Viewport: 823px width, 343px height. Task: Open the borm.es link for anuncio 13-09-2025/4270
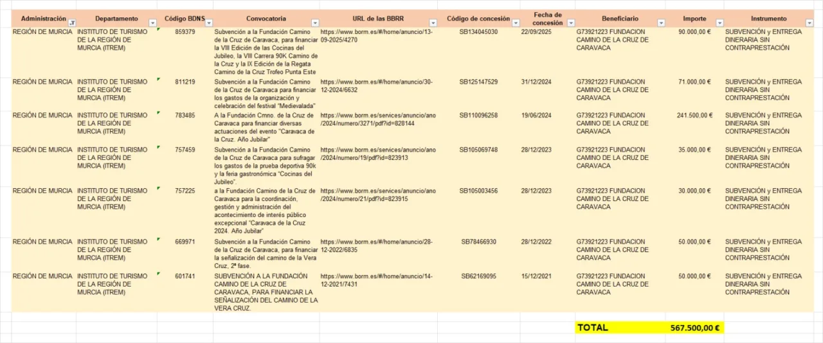[376, 36]
